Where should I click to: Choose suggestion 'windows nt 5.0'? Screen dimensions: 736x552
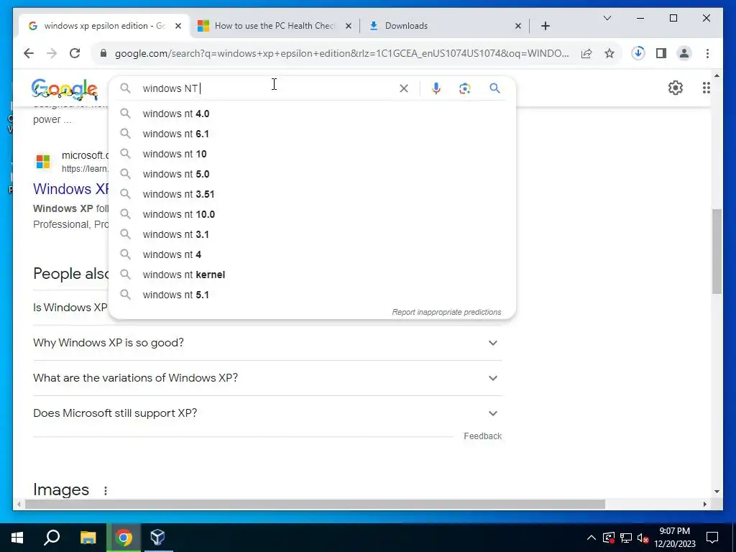pos(312,174)
